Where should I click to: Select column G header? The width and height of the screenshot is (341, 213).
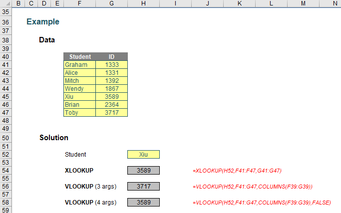pyautogui.click(x=111, y=3)
